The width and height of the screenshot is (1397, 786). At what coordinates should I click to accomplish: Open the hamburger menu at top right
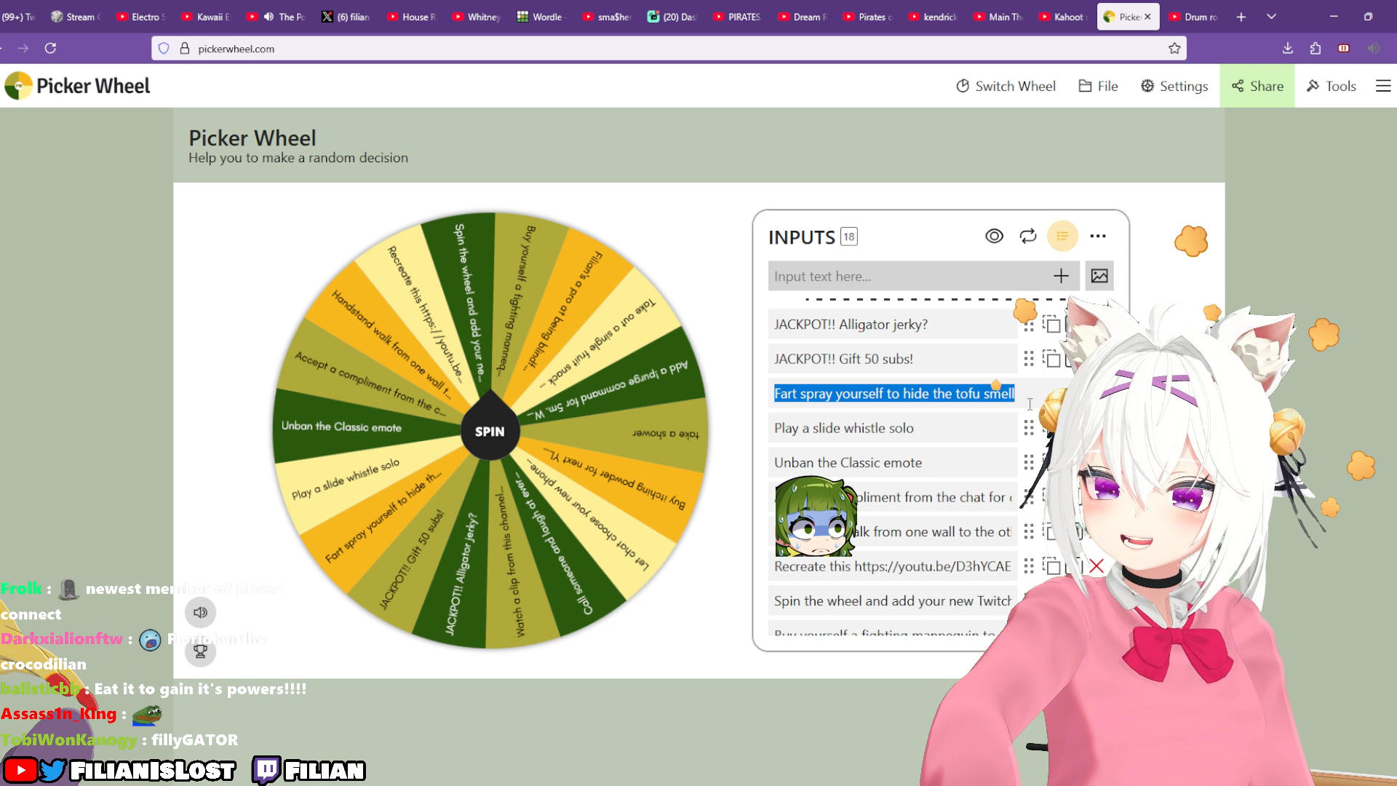pos(1382,86)
